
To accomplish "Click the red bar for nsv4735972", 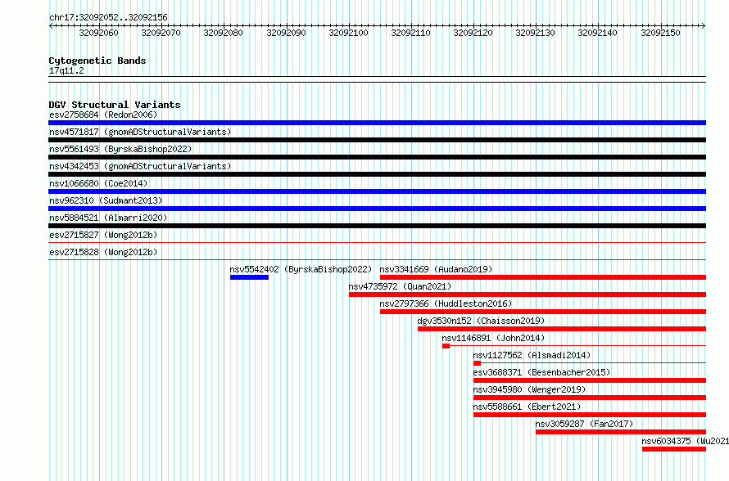I will tap(528, 294).
